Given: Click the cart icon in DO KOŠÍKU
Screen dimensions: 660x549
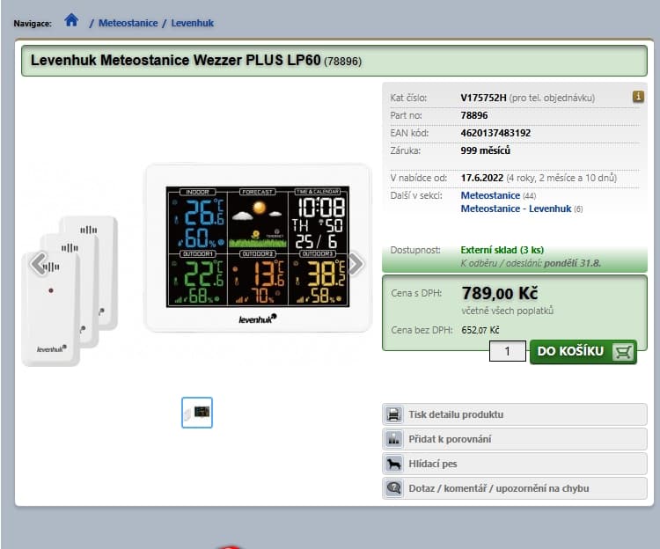Looking at the screenshot, I should (x=623, y=352).
